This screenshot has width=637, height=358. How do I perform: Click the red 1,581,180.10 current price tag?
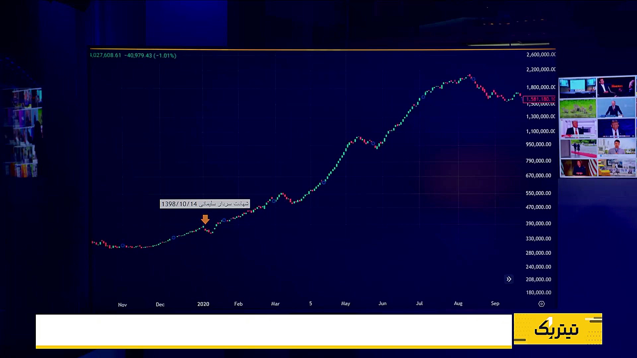point(539,99)
